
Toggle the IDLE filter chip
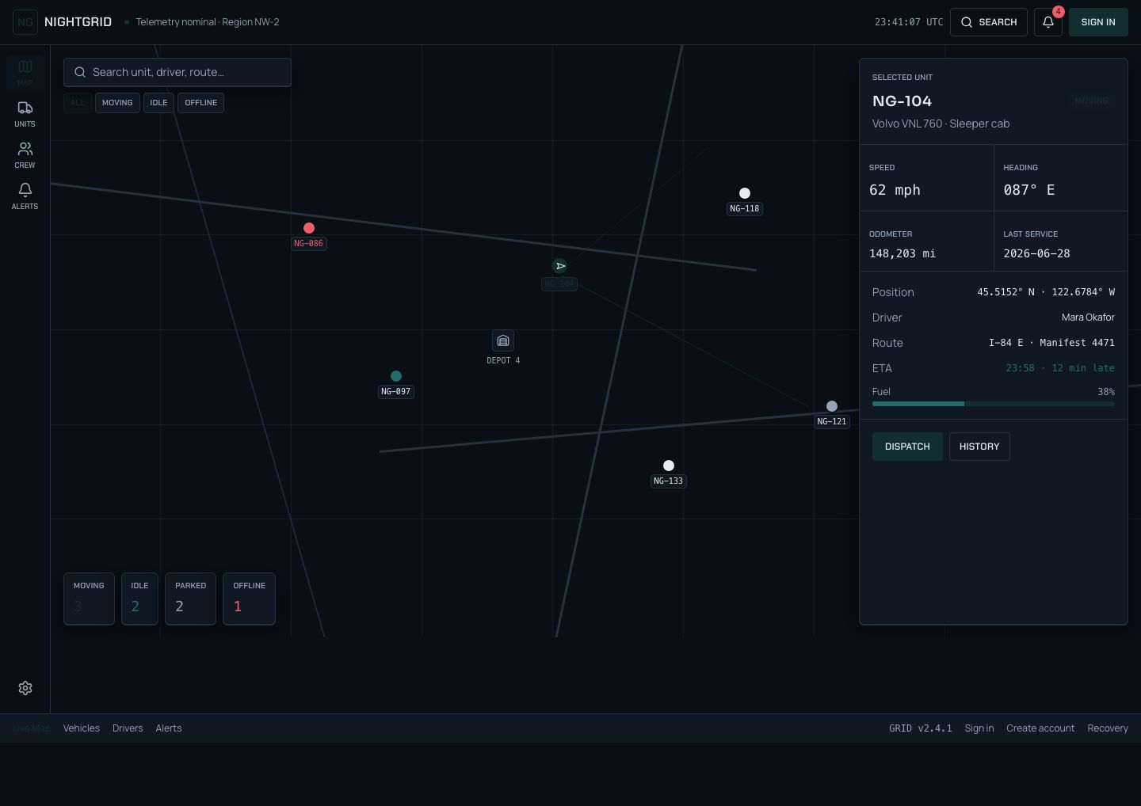pyautogui.click(x=158, y=103)
